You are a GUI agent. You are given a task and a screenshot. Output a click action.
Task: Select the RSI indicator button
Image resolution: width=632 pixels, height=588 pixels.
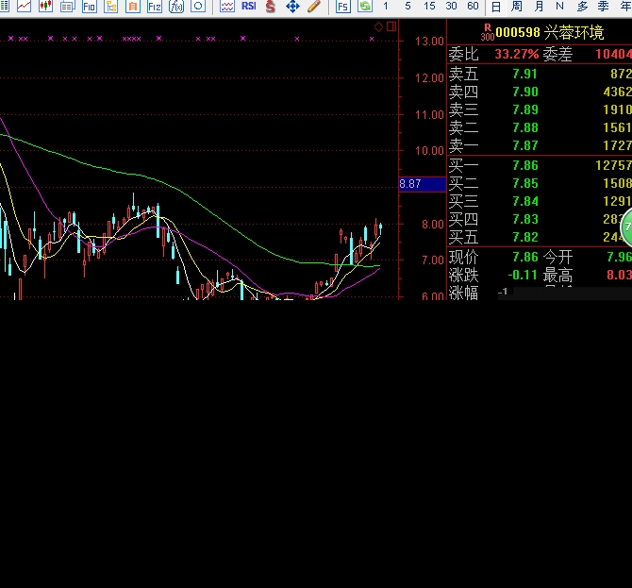click(249, 6)
